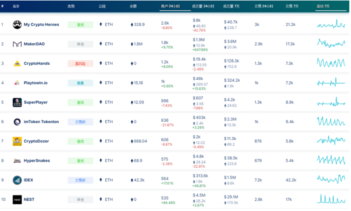
Task: Click the ETH chain icon for CryptoDozer
Action: tap(101, 141)
